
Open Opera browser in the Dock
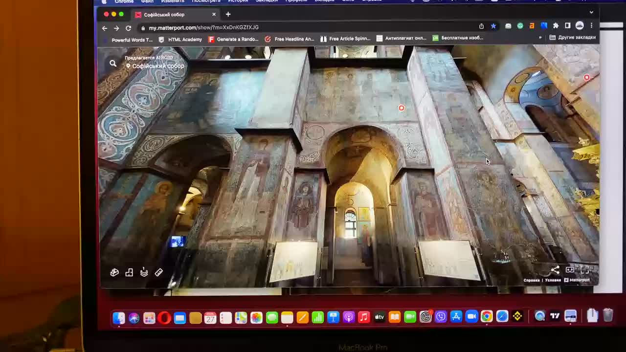pyautogui.click(x=164, y=318)
